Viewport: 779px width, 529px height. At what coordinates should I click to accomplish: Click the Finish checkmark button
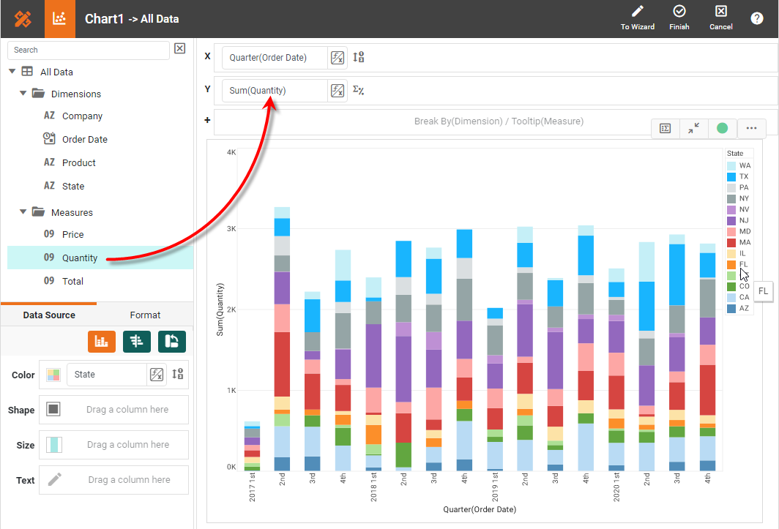point(679,12)
